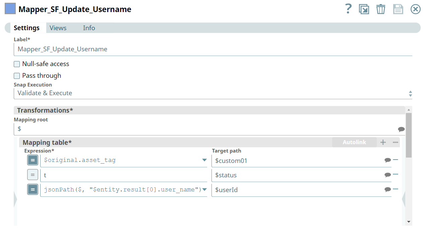This screenshot has width=423, height=233.
Task: Click the blue snap color square
Action: coord(10,9)
